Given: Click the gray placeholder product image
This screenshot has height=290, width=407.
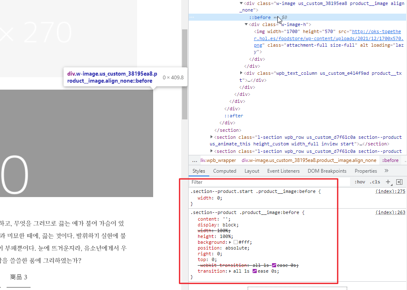Looking at the screenshot, I should pos(76,143).
